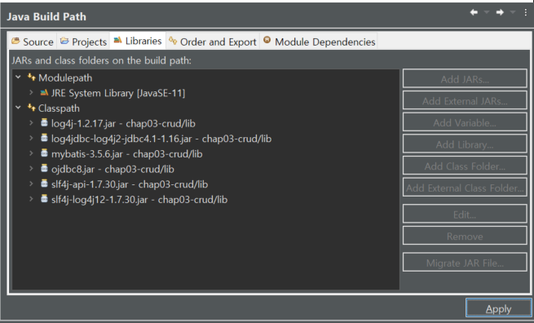Select mybatis-3.5.6.jar in the list

205,153
